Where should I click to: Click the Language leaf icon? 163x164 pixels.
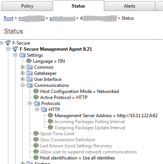[x=29, y=61]
